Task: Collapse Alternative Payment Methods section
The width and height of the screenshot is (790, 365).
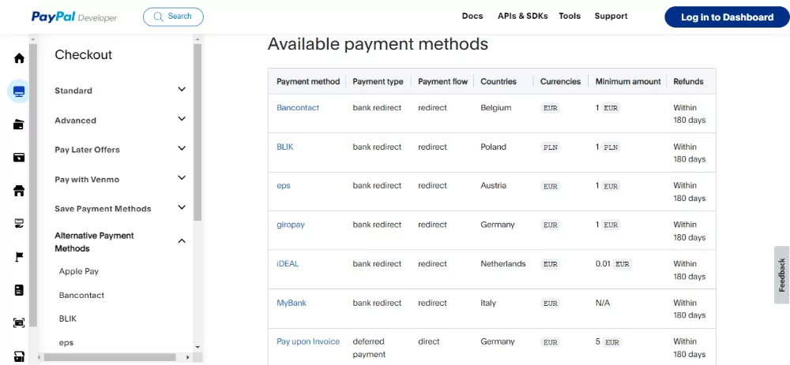Action: pyautogui.click(x=182, y=241)
